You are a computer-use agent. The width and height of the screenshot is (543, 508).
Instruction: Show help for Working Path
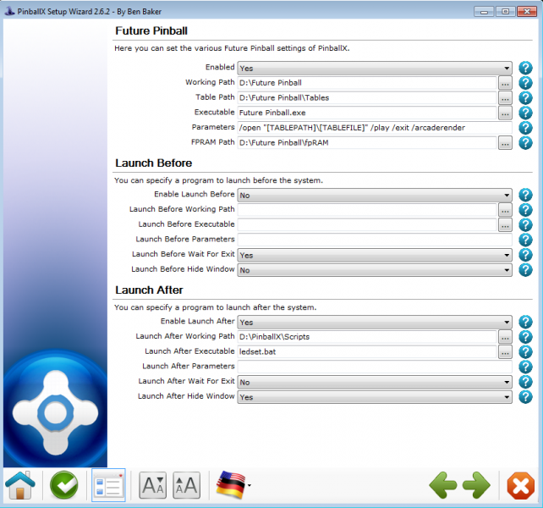click(x=525, y=83)
